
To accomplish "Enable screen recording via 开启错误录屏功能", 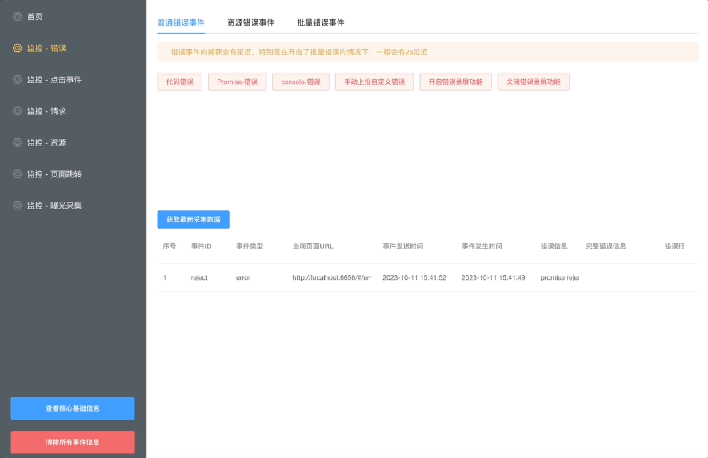I will [x=455, y=81].
